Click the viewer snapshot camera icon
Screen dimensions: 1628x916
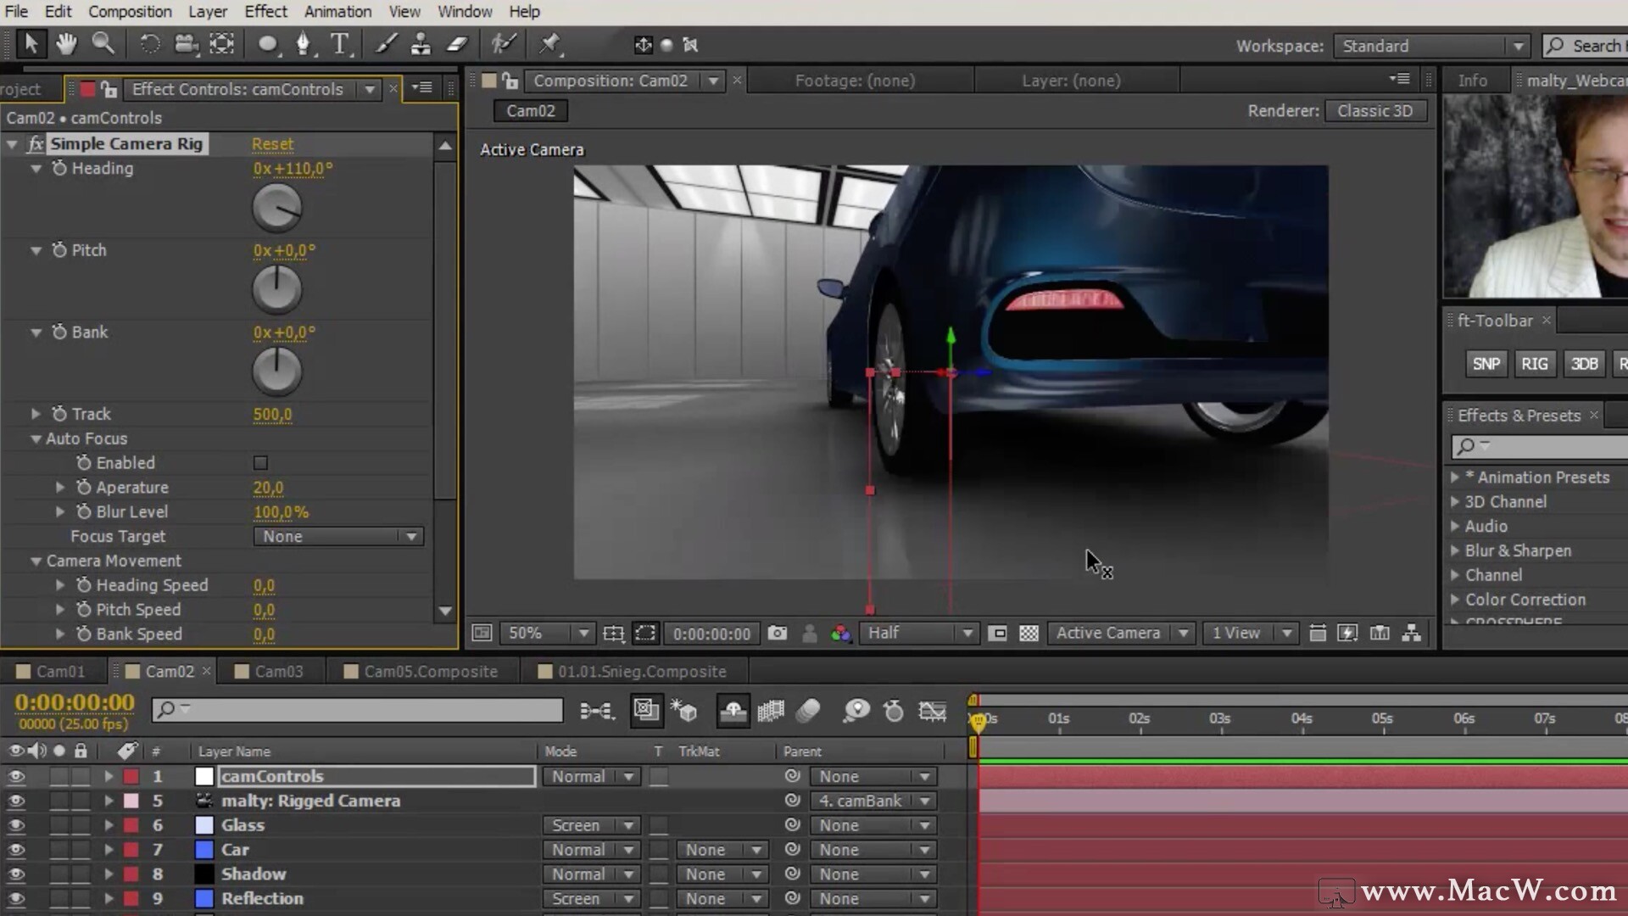777,634
